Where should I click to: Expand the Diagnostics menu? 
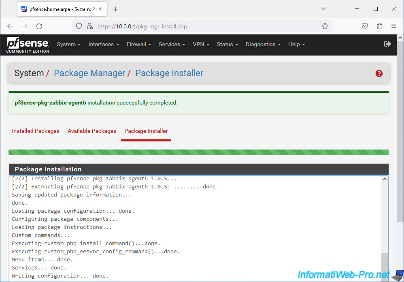point(263,44)
